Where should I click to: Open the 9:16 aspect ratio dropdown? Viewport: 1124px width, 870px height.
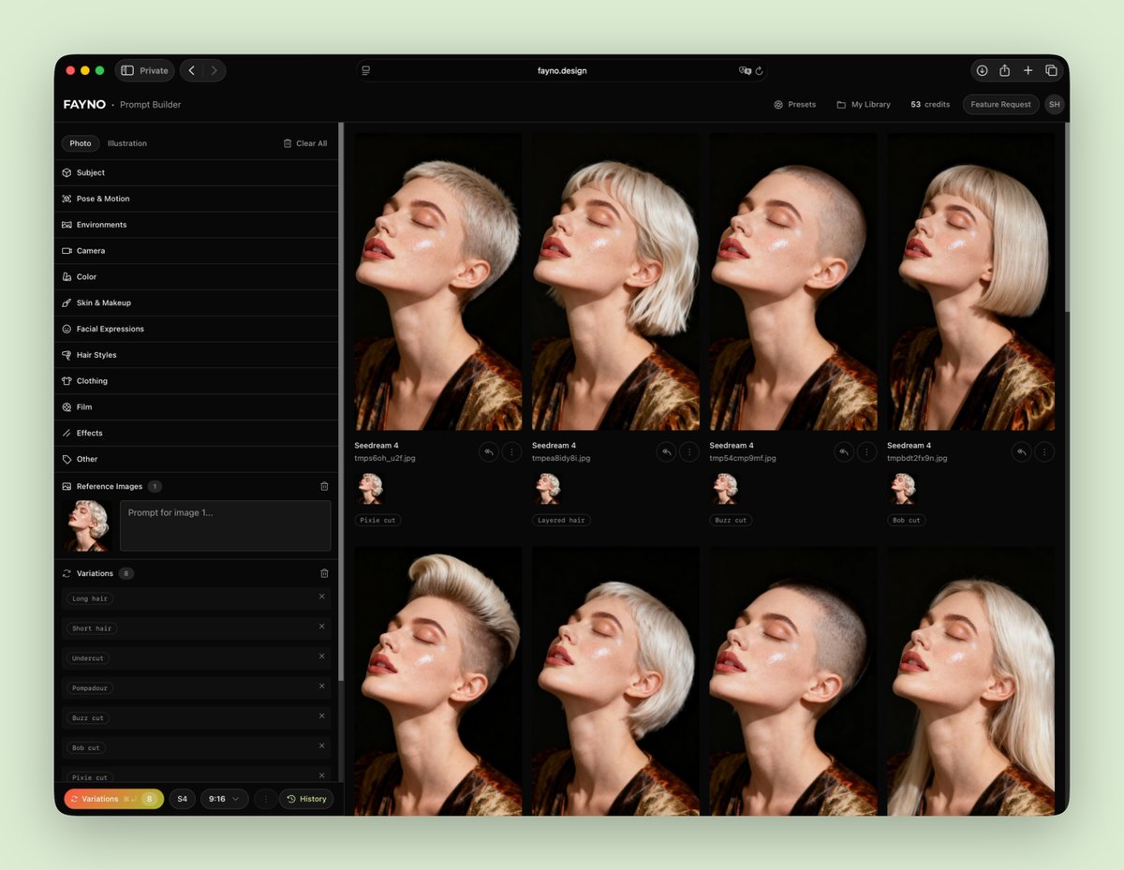pos(224,798)
